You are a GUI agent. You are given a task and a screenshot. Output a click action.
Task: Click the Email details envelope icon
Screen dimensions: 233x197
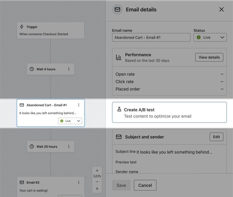[117, 9]
